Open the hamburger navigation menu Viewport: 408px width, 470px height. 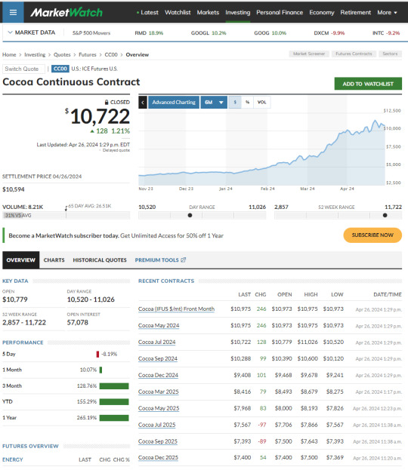click(x=13, y=12)
